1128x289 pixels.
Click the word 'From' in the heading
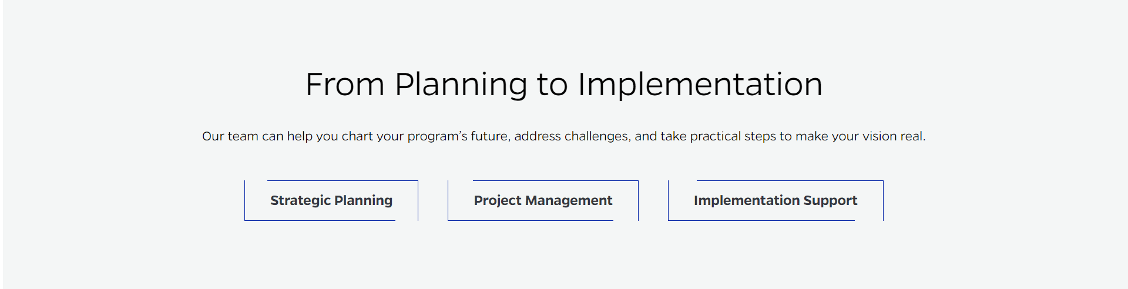click(345, 84)
